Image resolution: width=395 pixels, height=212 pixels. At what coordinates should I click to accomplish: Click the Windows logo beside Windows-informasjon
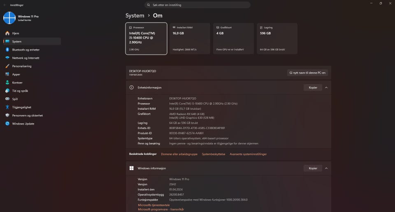click(x=132, y=168)
